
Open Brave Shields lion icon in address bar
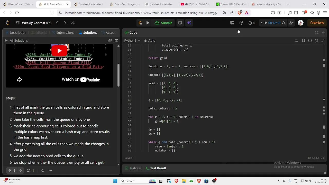[239, 13]
